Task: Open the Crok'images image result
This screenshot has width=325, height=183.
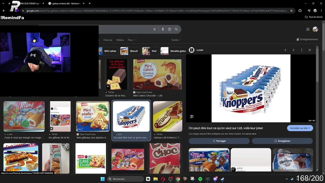Action: pyautogui.click(x=21, y=157)
